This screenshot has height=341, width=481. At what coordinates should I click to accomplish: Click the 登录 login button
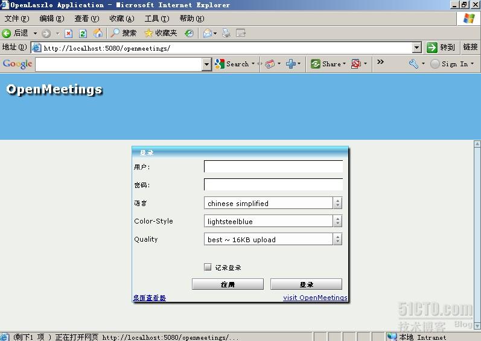306,284
